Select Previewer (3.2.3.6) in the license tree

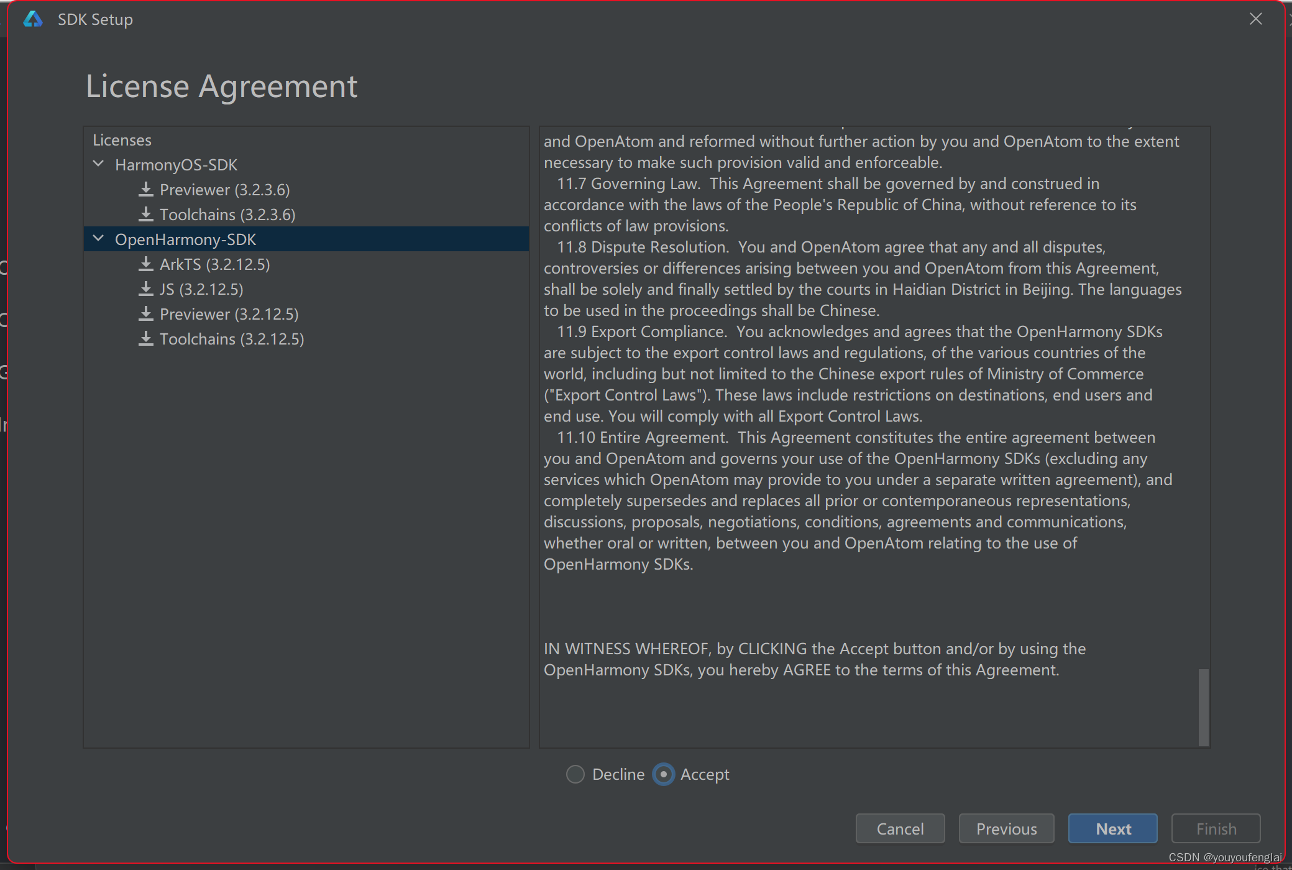pos(225,190)
